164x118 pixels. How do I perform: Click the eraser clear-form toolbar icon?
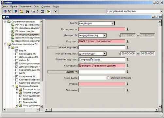click(x=33, y=11)
